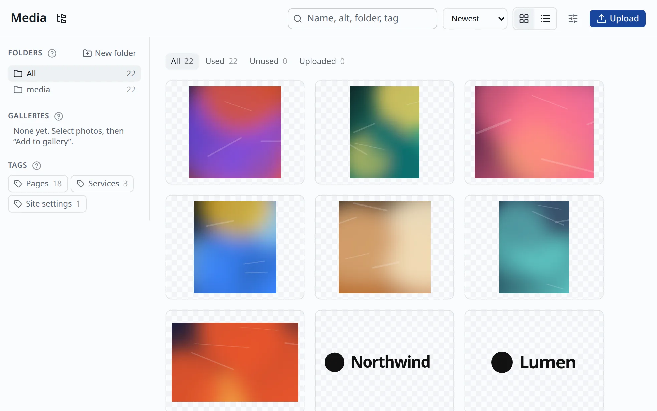Show help for Galleries
The height and width of the screenshot is (411, 657).
point(59,116)
